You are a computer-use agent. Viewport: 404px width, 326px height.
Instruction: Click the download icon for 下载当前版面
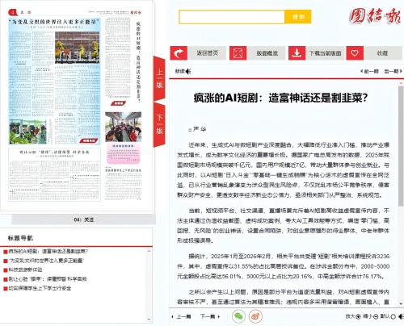coord(297,53)
